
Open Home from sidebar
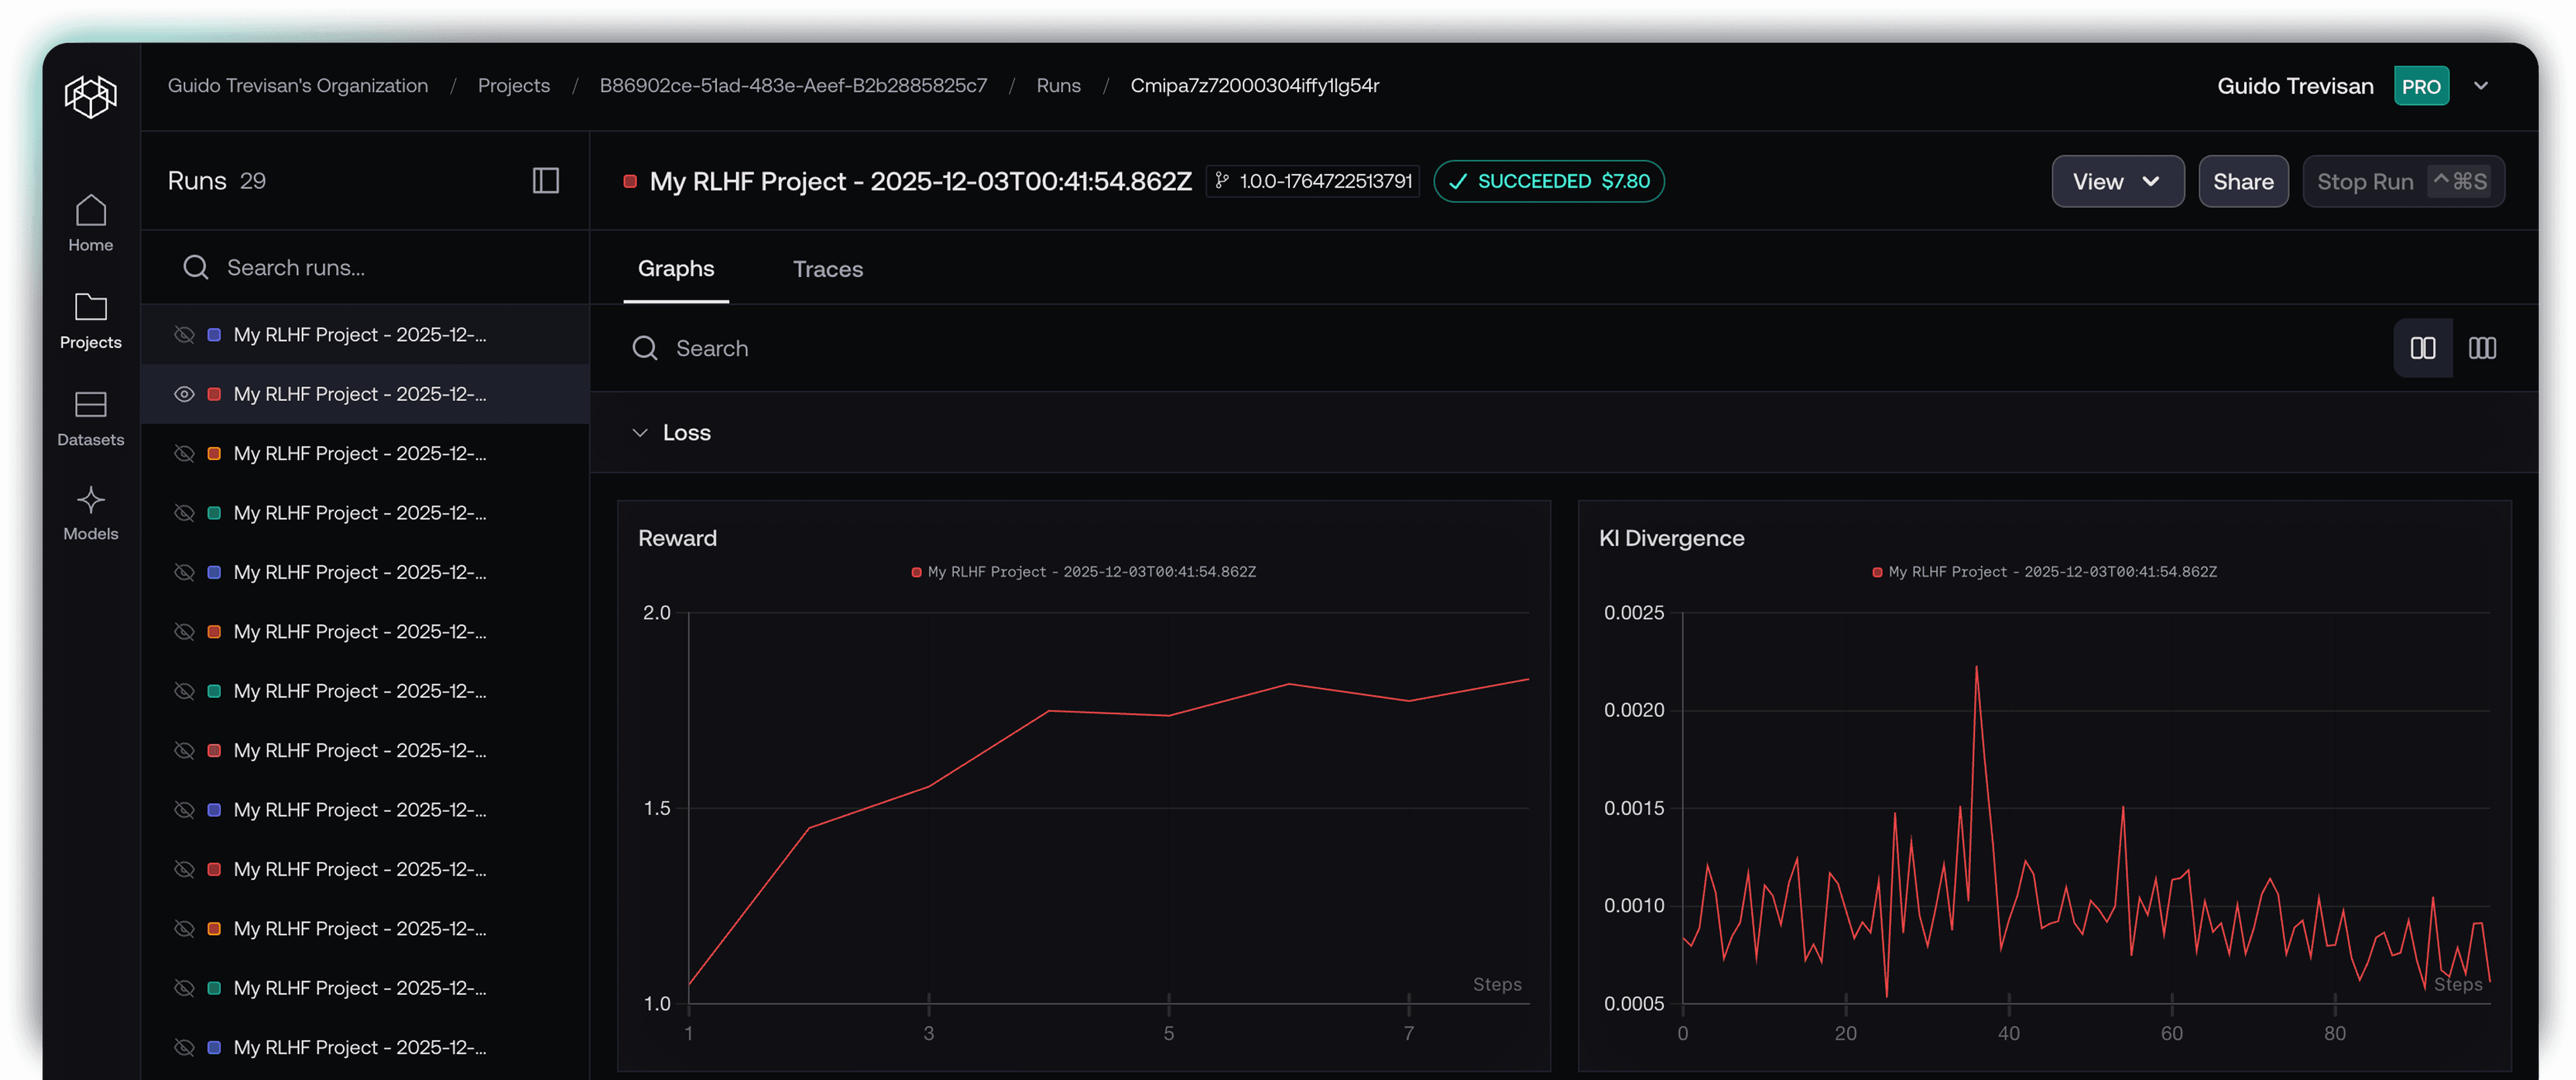point(90,222)
